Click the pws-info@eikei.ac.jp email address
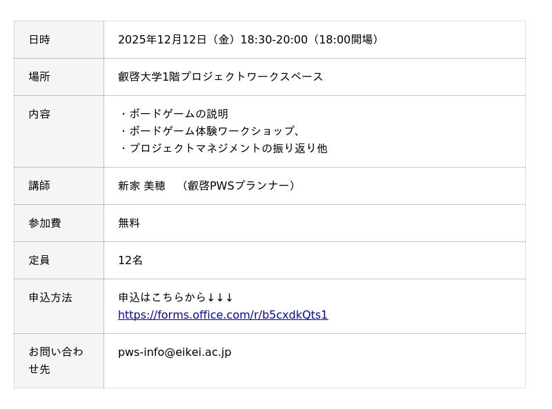The width and height of the screenshot is (552, 409). point(175,352)
